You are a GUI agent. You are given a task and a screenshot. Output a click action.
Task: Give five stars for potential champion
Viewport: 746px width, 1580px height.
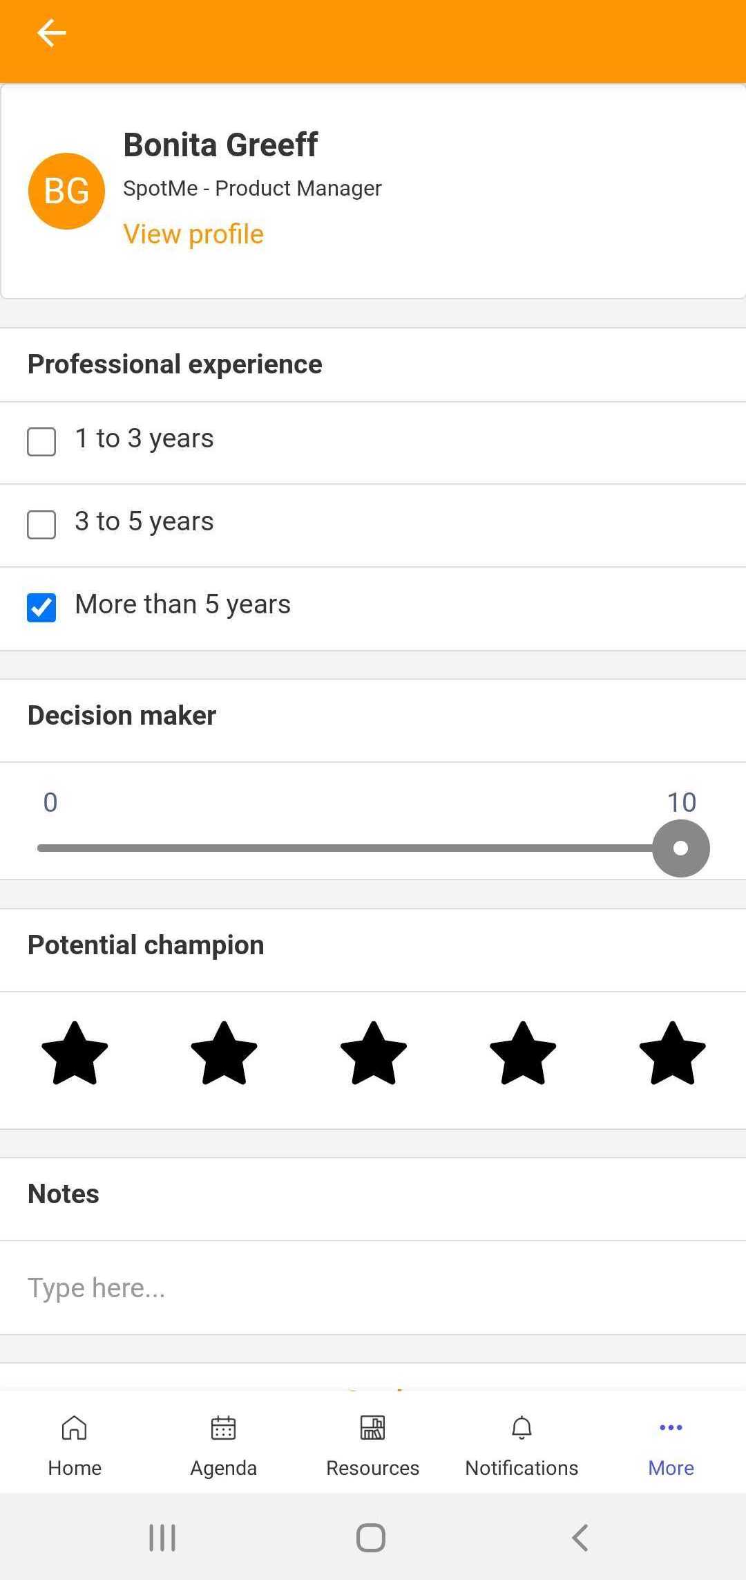pyautogui.click(x=673, y=1053)
